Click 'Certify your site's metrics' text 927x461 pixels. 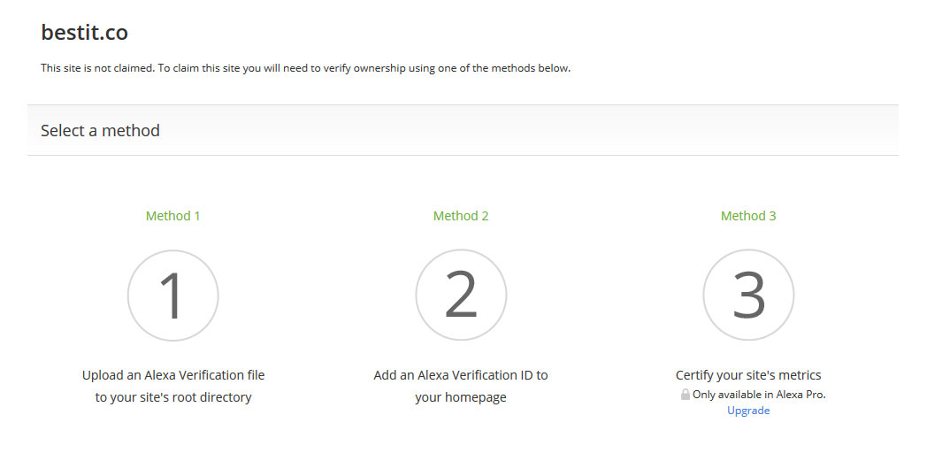(748, 374)
